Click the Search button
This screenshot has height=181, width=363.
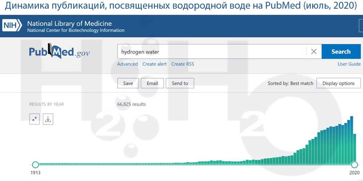(x=341, y=51)
